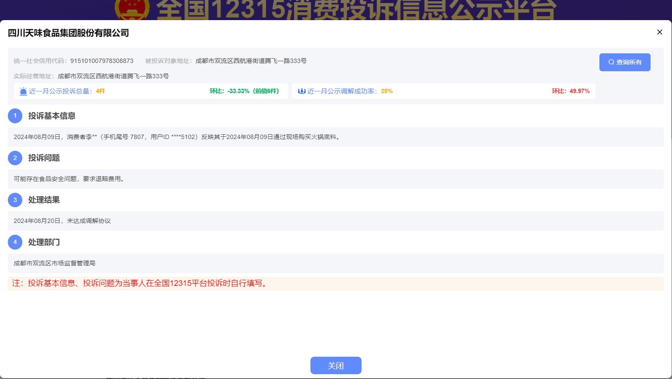
Task: Click the credit code 915101007978308873
Action: (102, 61)
